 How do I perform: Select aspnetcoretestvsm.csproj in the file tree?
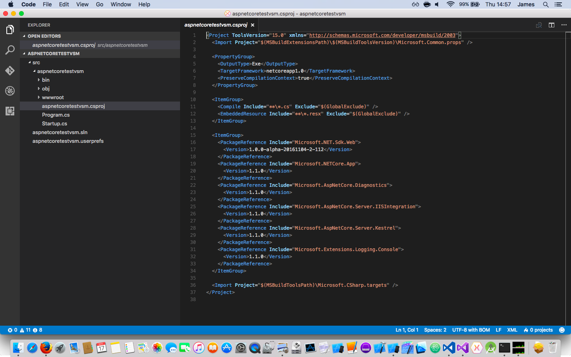coord(100,106)
